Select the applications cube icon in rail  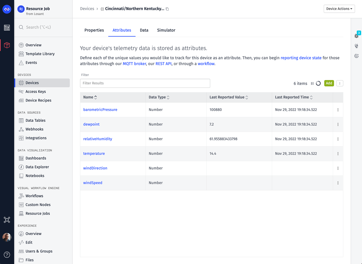click(7, 45)
